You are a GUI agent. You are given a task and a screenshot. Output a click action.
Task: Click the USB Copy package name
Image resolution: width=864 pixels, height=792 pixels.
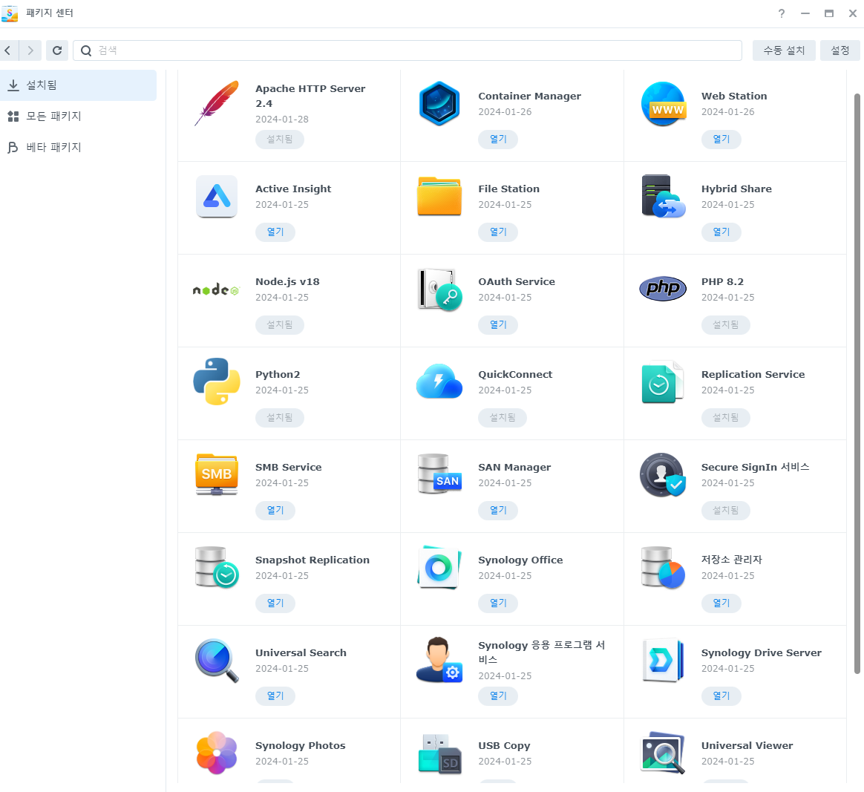(504, 746)
